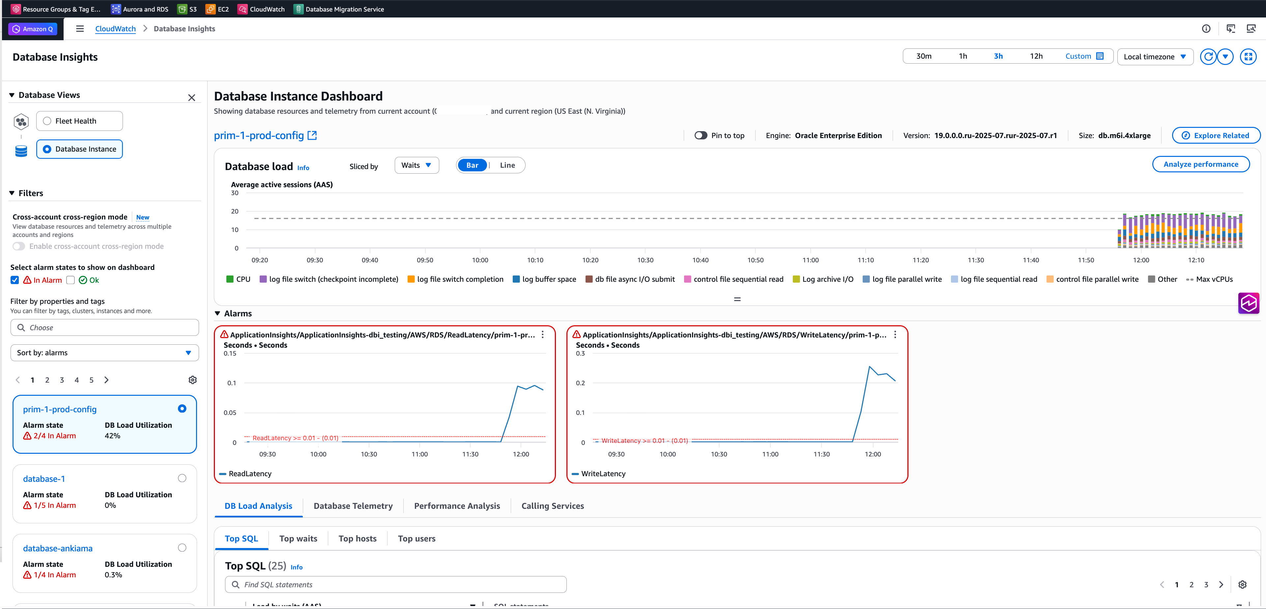The height and width of the screenshot is (609, 1266).
Task: Open the hamburger navigation menu
Action: click(80, 29)
